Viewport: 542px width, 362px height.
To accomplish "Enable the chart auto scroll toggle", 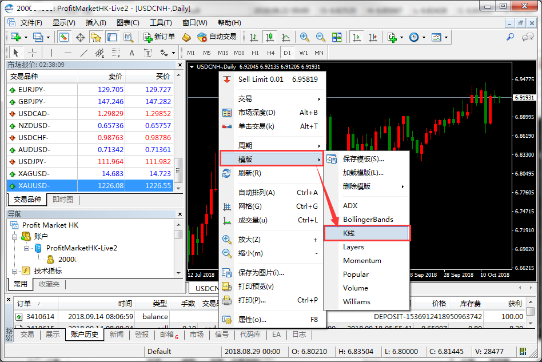I will click(x=357, y=37).
